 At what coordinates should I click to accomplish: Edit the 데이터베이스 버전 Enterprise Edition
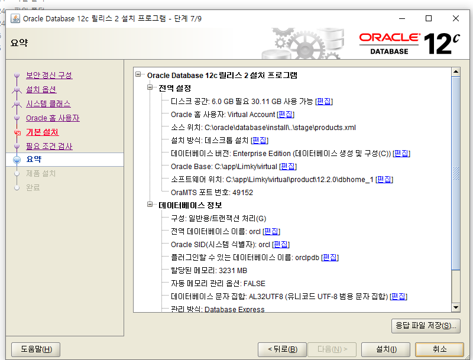[401, 153]
